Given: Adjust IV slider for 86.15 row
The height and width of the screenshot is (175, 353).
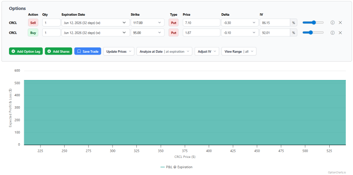Looking at the screenshot, I should pos(313,23).
